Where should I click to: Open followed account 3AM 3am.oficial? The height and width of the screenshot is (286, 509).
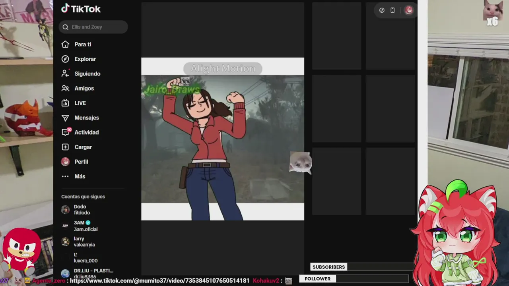80,226
